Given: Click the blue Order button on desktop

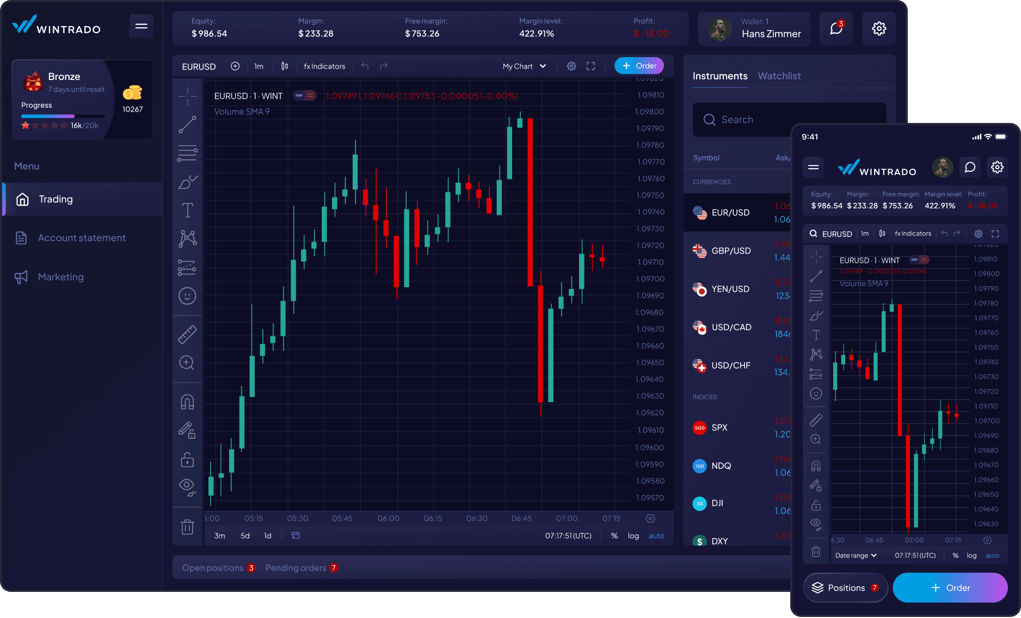Looking at the screenshot, I should click(639, 66).
